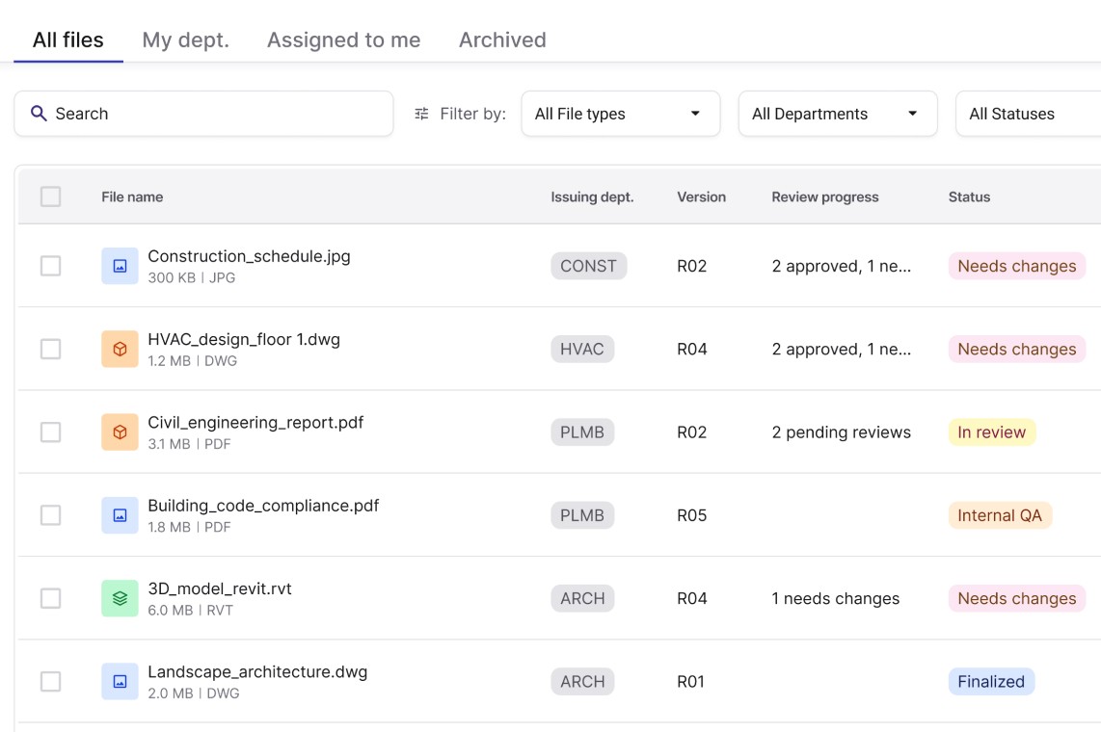1101x732 pixels.
Task: Click the magnifier icon in the search box
Action: pyautogui.click(x=39, y=114)
